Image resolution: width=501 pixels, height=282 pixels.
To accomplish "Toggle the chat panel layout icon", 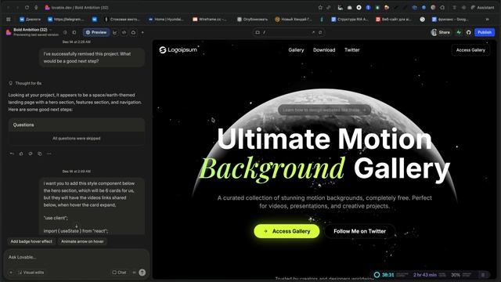I will [x=74, y=32].
